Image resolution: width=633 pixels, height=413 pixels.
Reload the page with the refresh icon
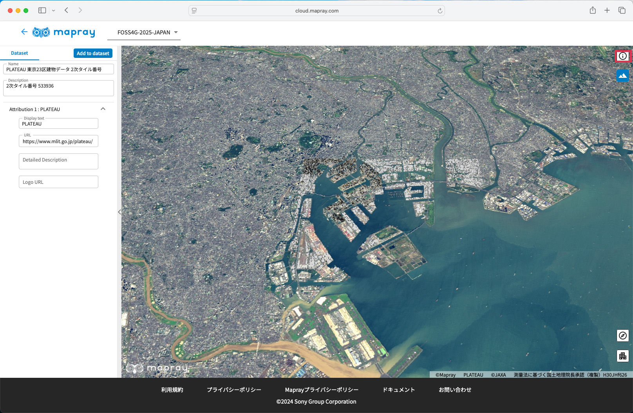pos(440,11)
